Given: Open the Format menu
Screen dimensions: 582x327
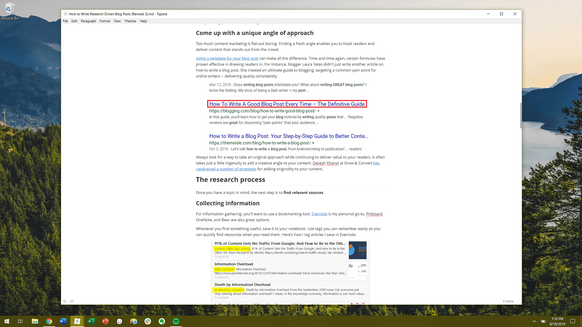Looking at the screenshot, I should click(x=105, y=21).
